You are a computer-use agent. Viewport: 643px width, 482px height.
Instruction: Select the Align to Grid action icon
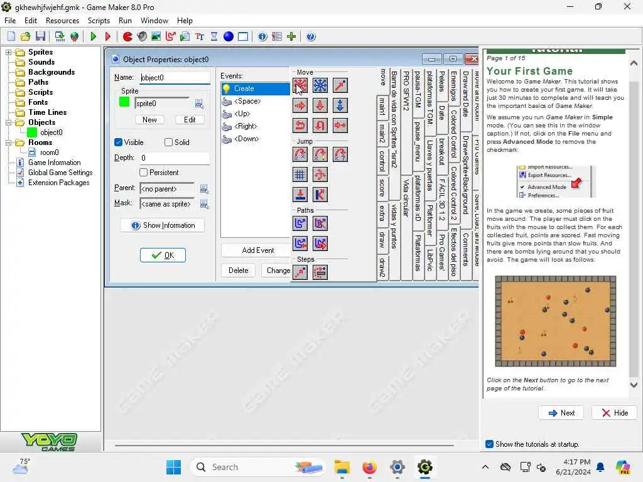tap(300, 174)
